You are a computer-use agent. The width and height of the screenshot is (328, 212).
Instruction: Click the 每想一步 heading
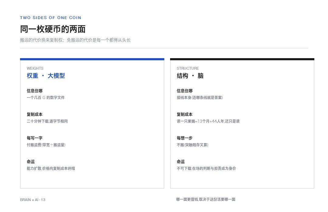point(185,138)
